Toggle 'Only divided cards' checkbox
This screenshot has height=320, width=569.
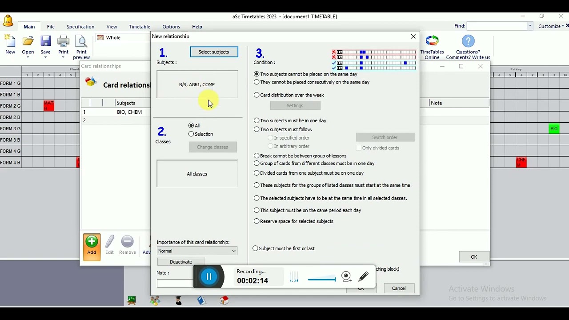click(x=359, y=148)
